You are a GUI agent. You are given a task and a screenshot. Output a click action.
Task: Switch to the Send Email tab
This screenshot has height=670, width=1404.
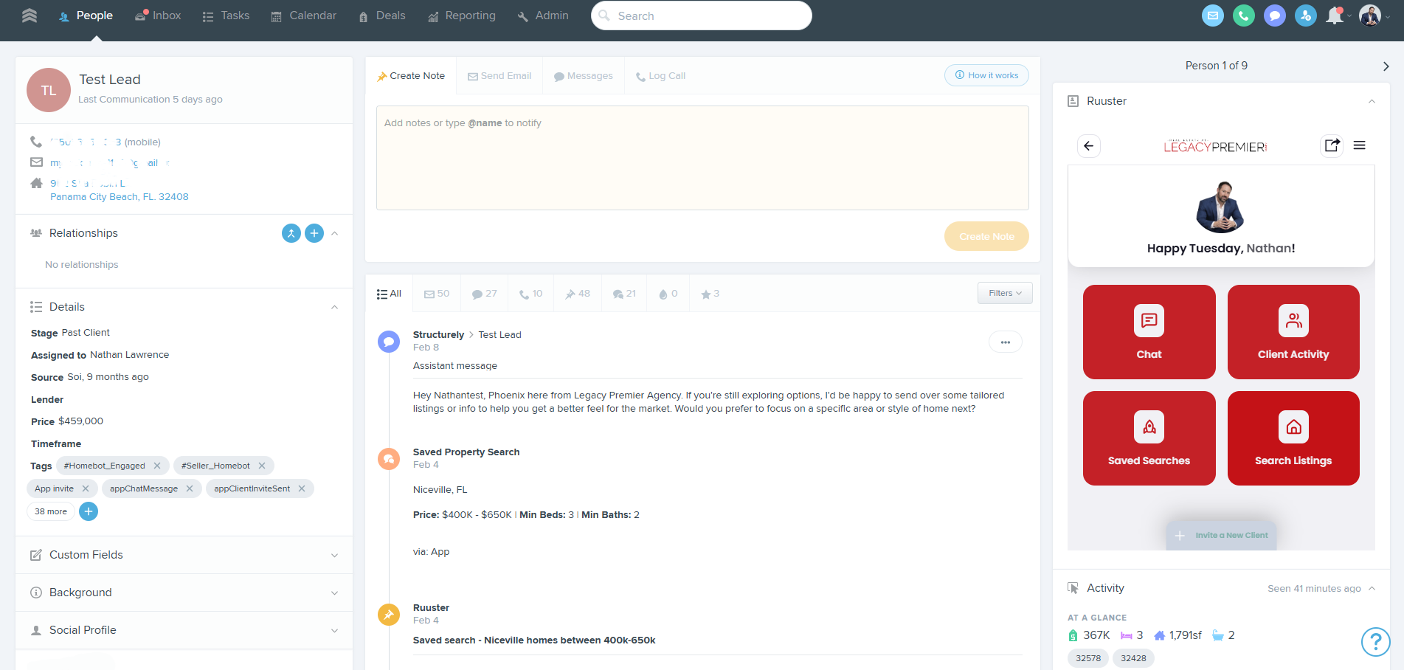pyautogui.click(x=499, y=76)
